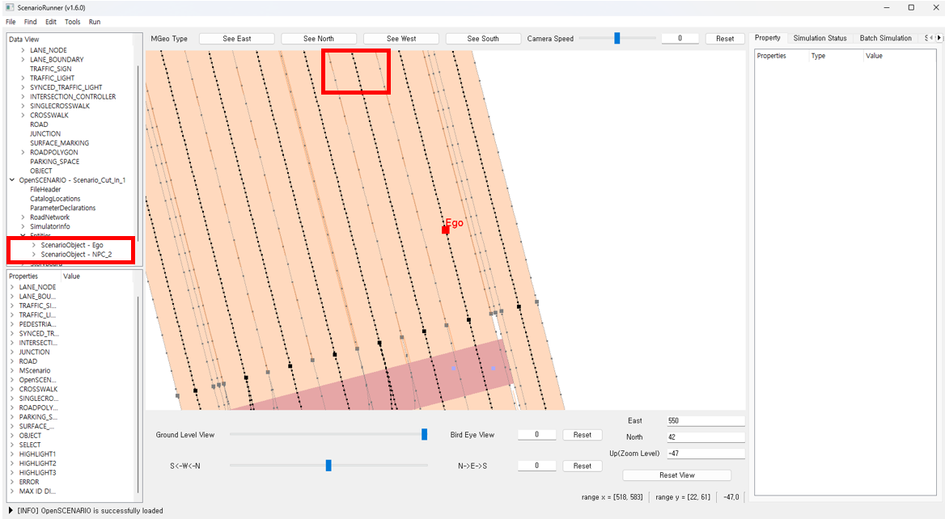Click the red Ego vehicle marker

coord(445,230)
